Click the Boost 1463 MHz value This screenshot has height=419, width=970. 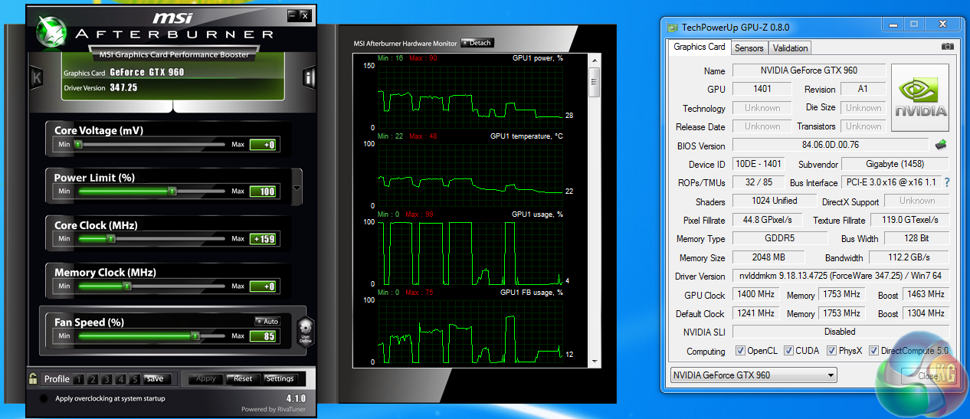pos(925,294)
